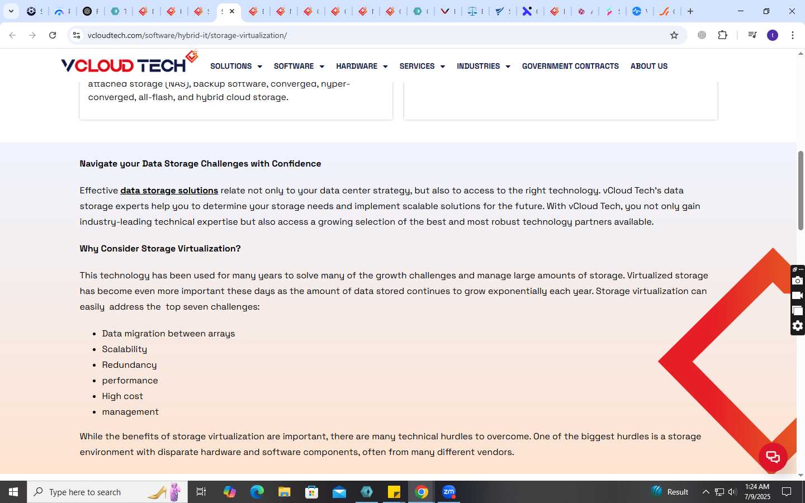Expand the SERVICES dropdown menu
The image size is (805, 503).
[422, 66]
